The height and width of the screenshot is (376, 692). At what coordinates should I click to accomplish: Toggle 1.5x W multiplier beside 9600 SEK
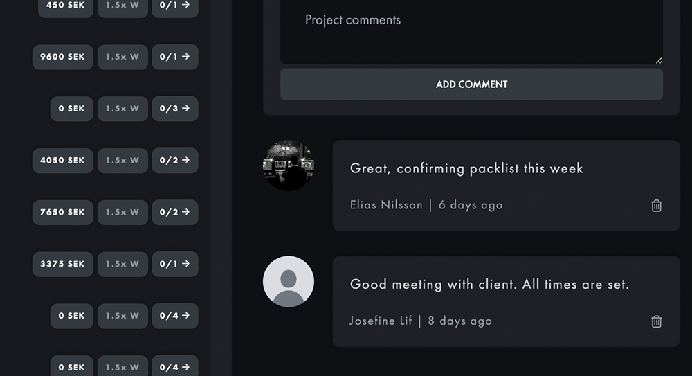122,57
